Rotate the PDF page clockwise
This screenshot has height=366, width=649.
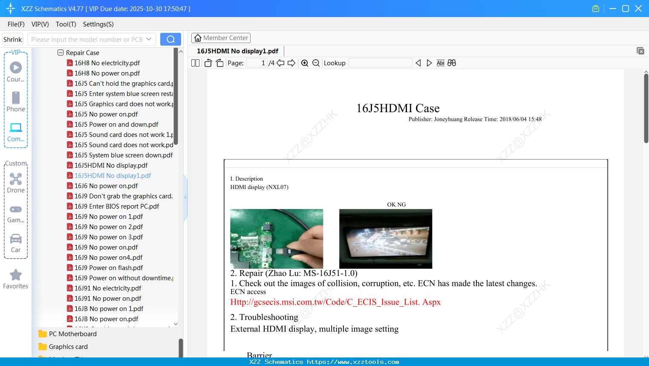pos(219,63)
